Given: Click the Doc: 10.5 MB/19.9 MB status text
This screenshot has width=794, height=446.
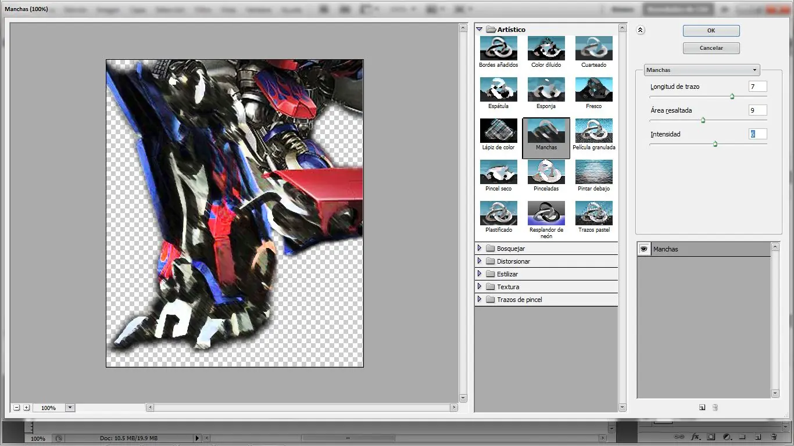Looking at the screenshot, I should click(128, 438).
